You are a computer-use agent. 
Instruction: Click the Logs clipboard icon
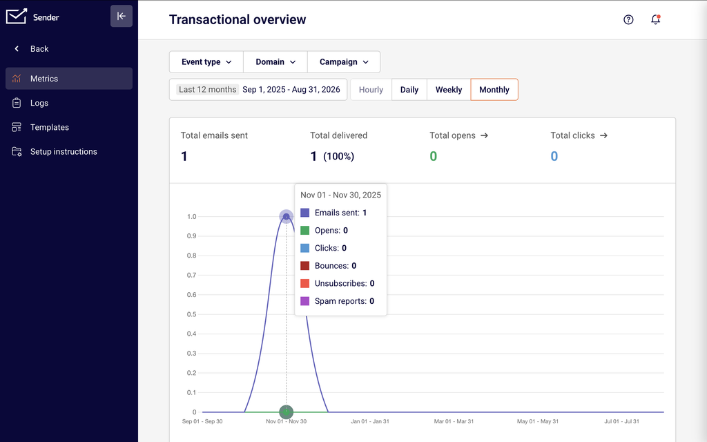click(x=17, y=103)
